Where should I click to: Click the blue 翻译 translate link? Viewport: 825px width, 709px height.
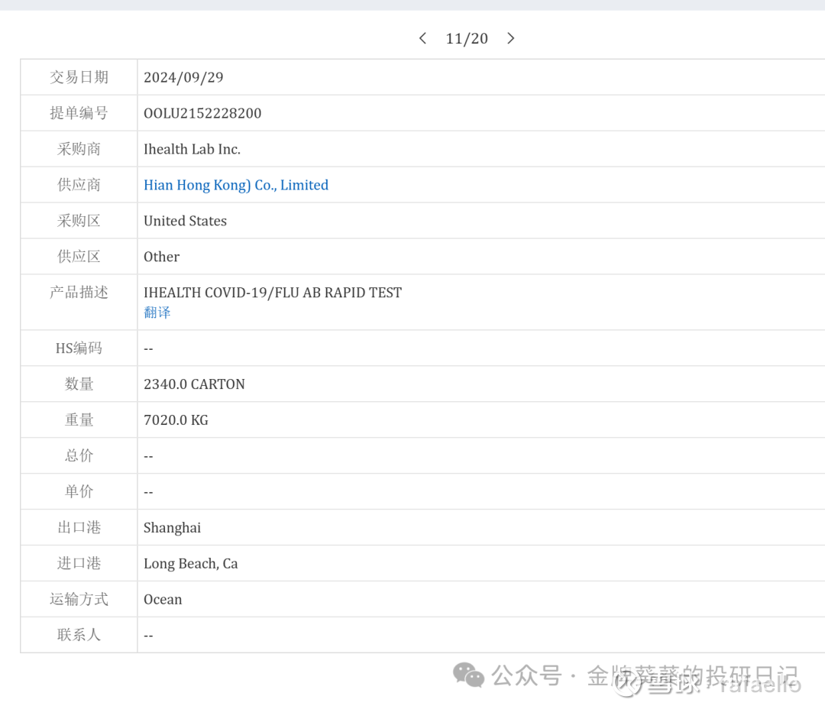[157, 312]
